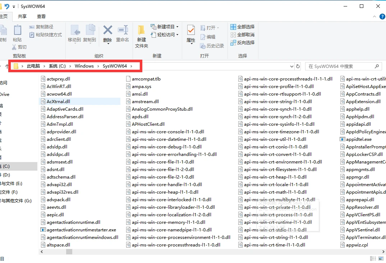386x263 pixels.
Task: Click Copy path (复制路径)
Action: pos(41,27)
